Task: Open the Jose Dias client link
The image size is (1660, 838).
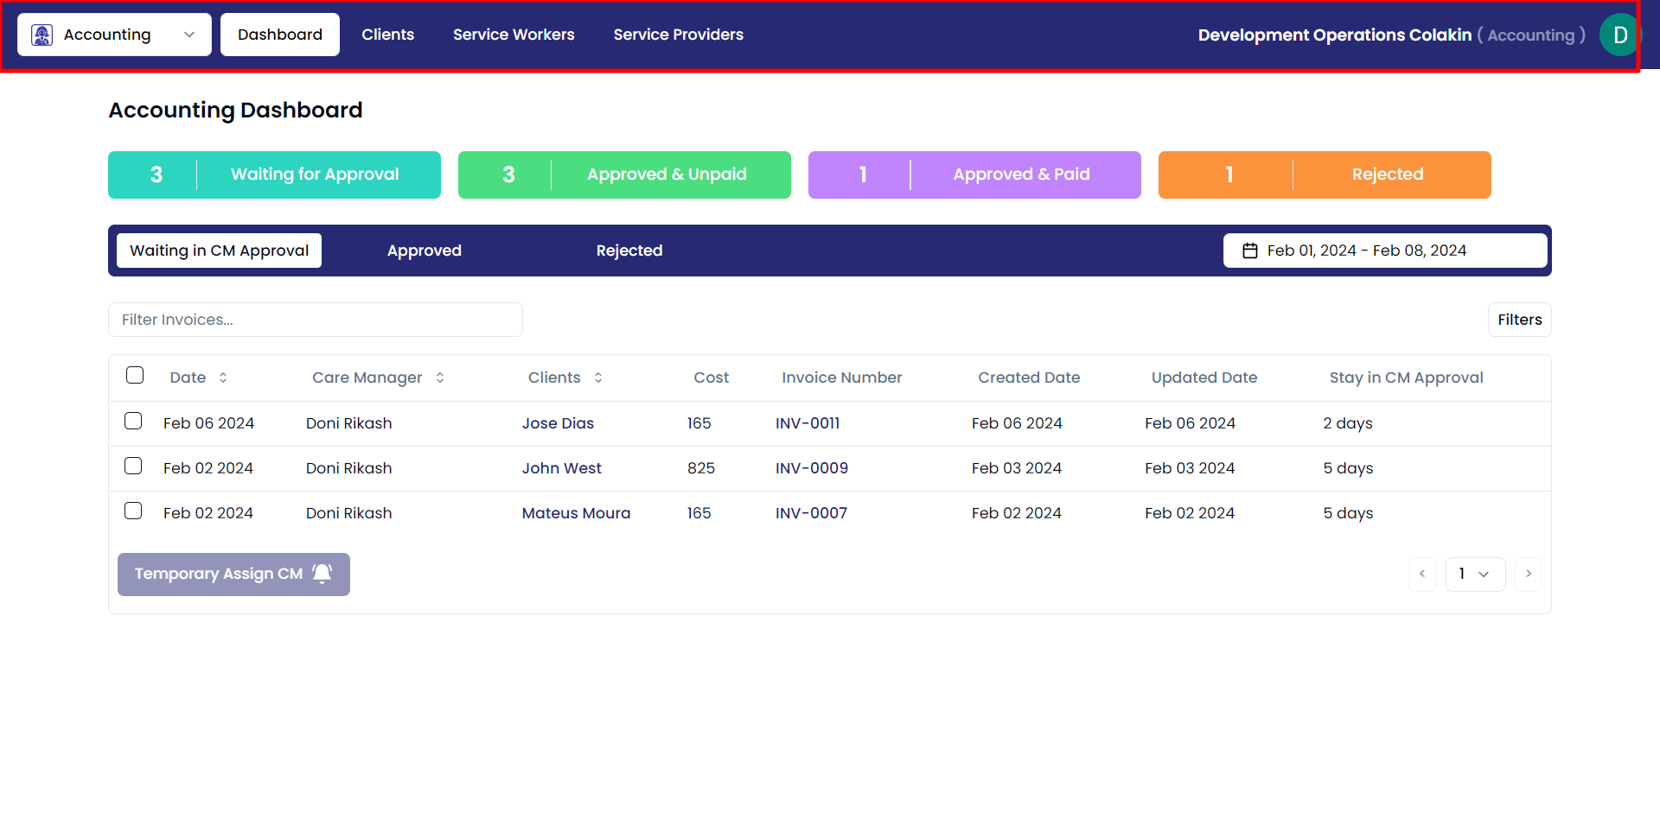Action: pos(558,423)
